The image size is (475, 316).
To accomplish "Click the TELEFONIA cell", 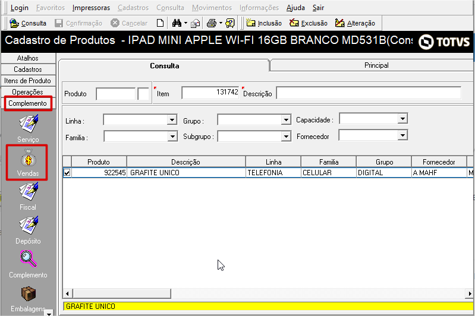I will (273, 172).
